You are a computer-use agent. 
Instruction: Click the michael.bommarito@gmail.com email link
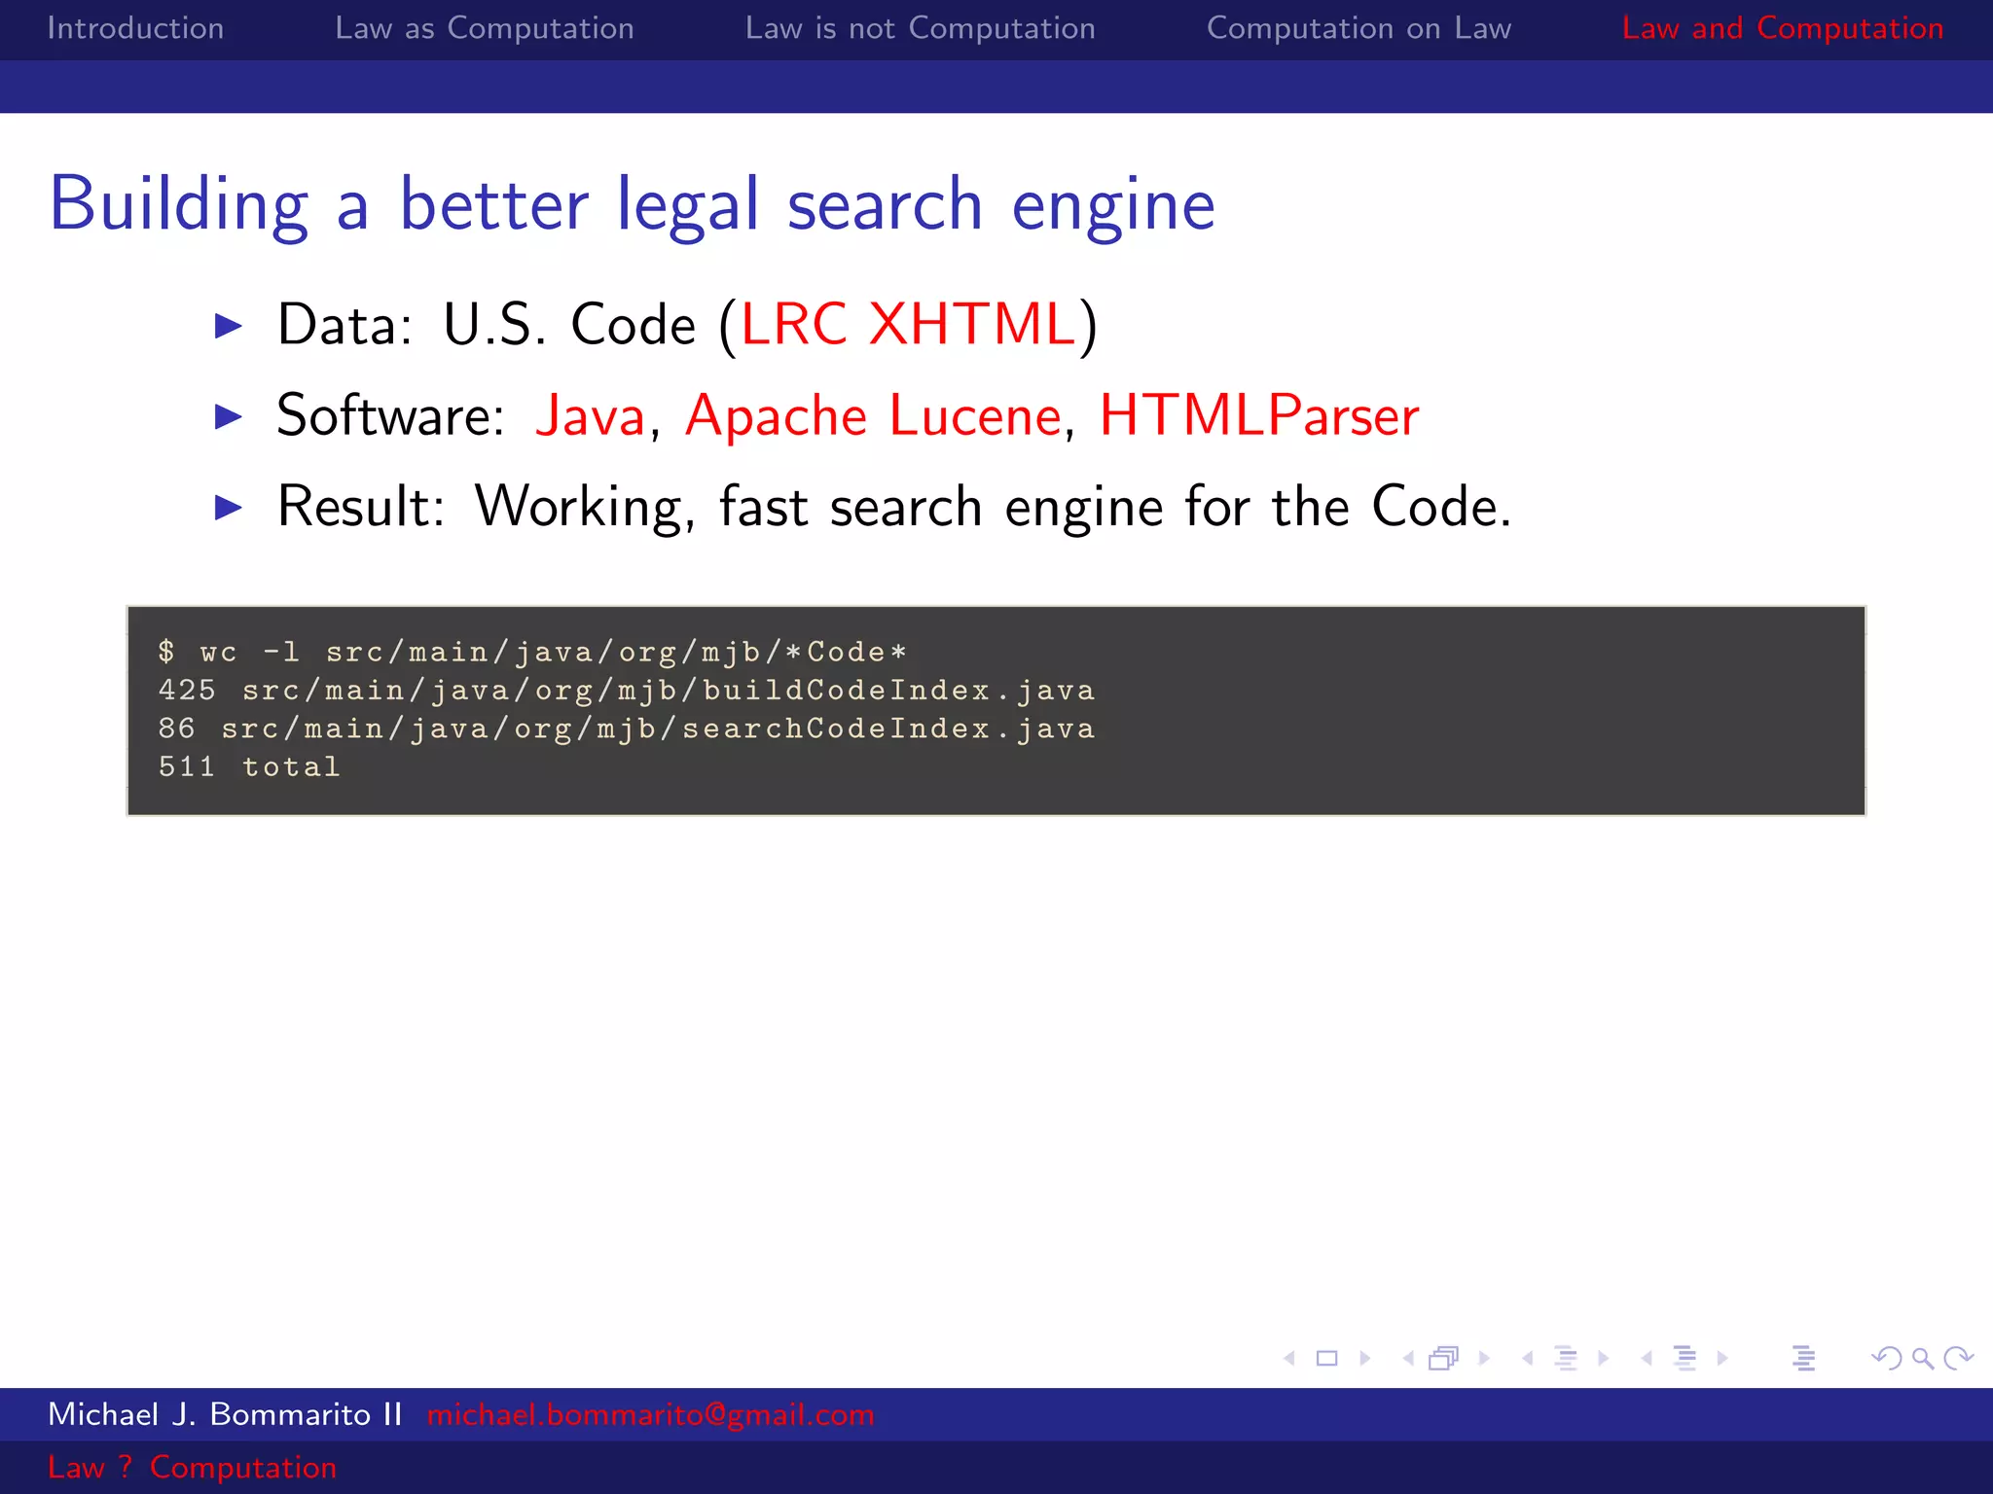651,1414
